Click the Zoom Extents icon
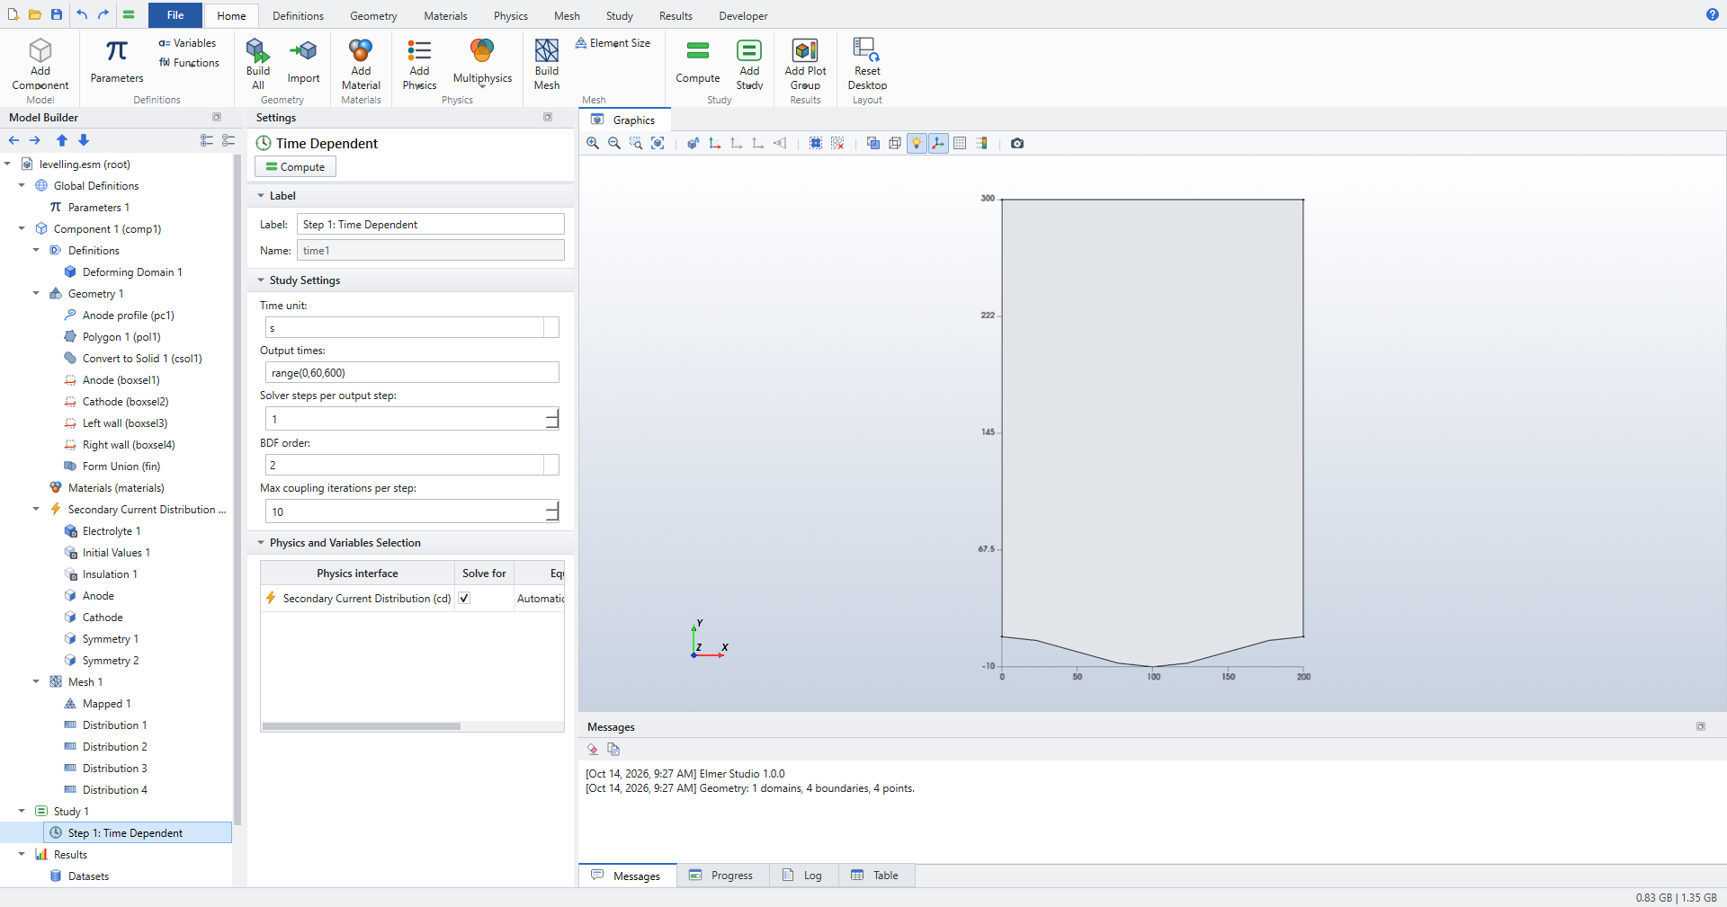The height and width of the screenshot is (907, 1727). 658,143
